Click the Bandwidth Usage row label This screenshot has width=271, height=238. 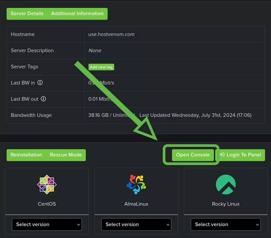31,115
